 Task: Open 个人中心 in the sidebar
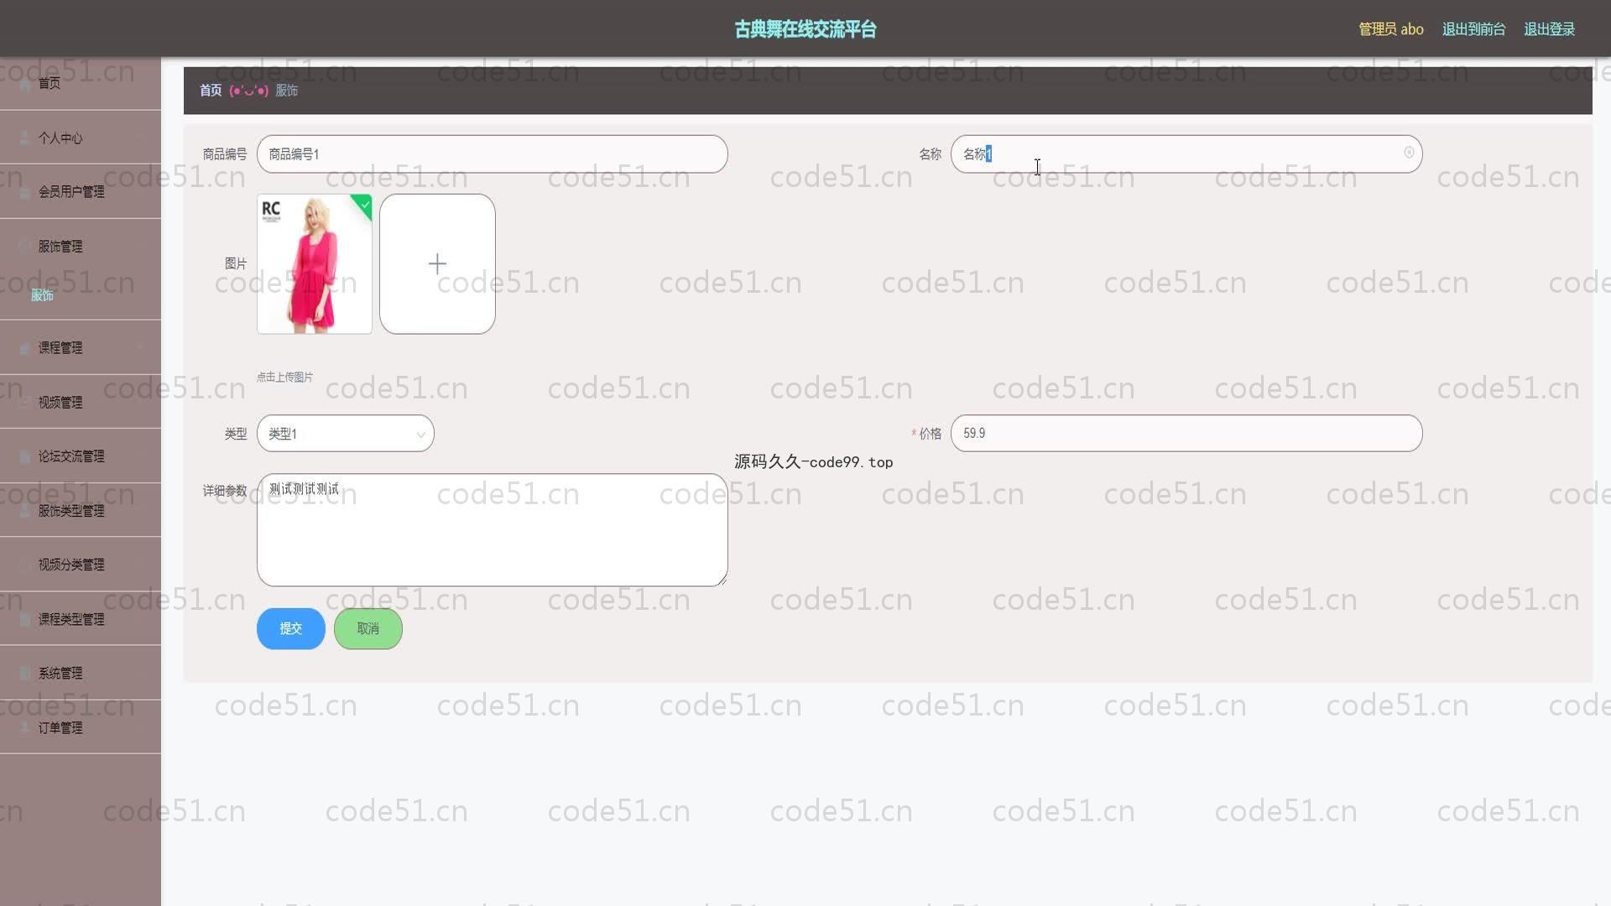(81, 138)
